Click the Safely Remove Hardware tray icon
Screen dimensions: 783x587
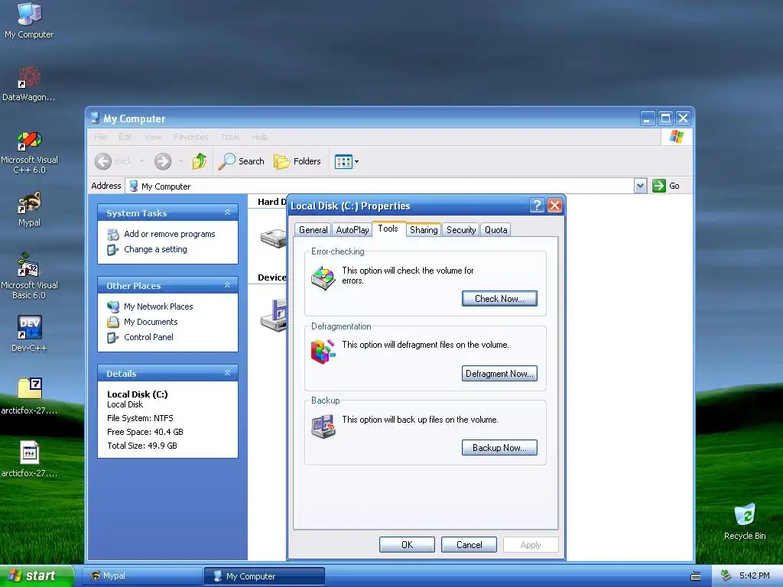[726, 576]
